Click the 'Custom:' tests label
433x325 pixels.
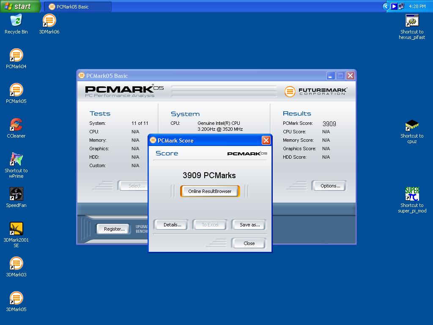pyautogui.click(x=98, y=165)
